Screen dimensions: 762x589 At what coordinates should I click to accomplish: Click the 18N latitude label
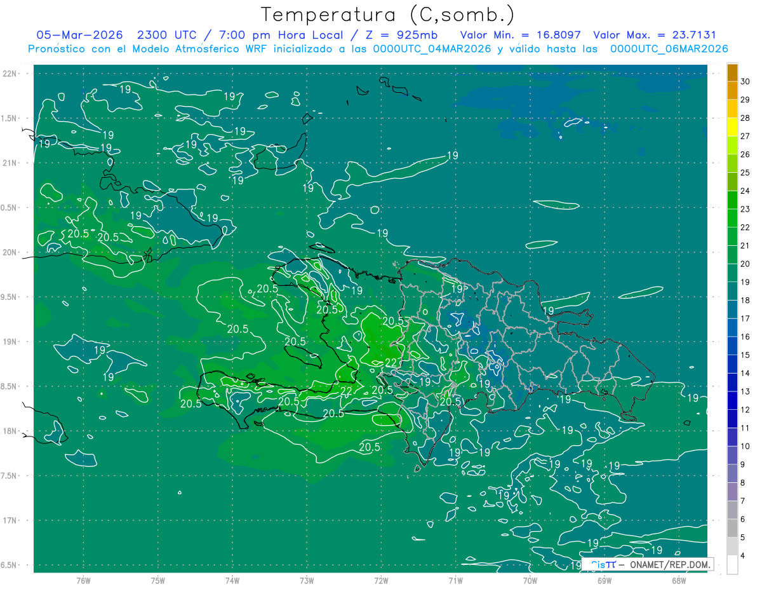point(9,431)
